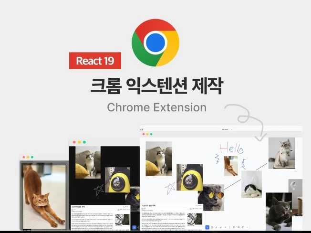
Task: Select the arrow tool in whiteboard toolbar
Action: 225,227
